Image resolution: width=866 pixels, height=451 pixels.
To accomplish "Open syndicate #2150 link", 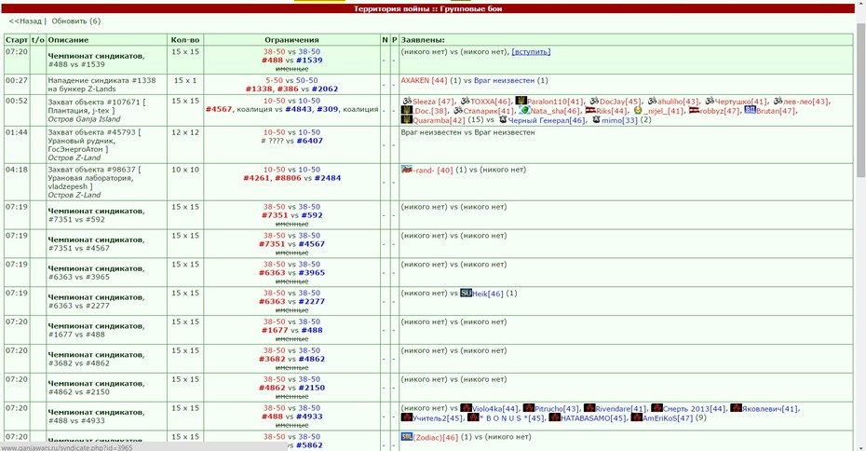I will [x=312, y=388].
